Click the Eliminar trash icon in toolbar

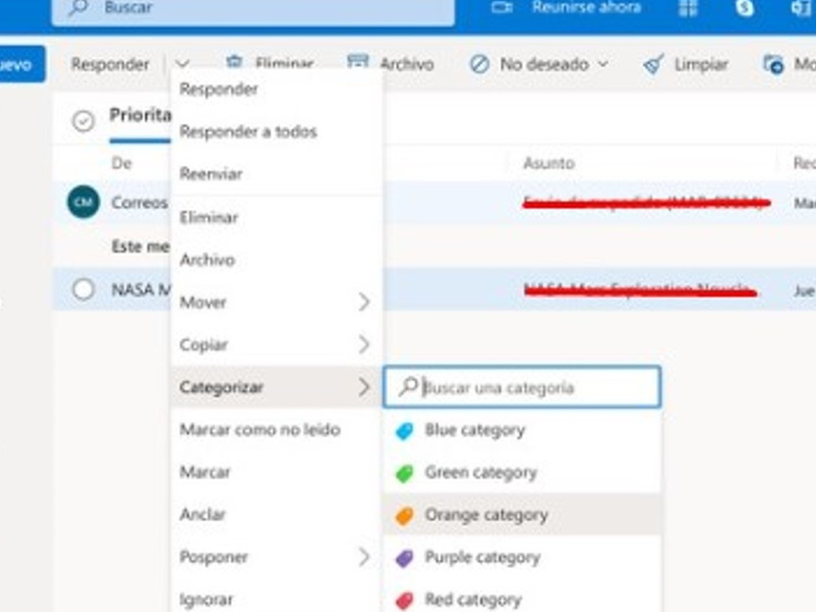[235, 62]
